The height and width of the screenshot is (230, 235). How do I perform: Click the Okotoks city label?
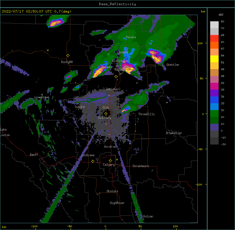tap(112, 191)
